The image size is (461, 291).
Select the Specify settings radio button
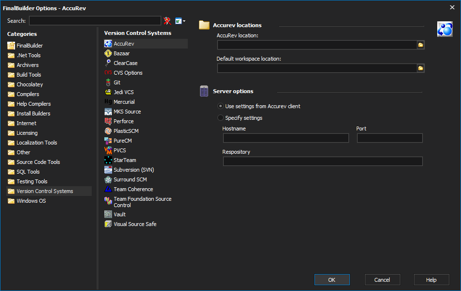[220, 118]
